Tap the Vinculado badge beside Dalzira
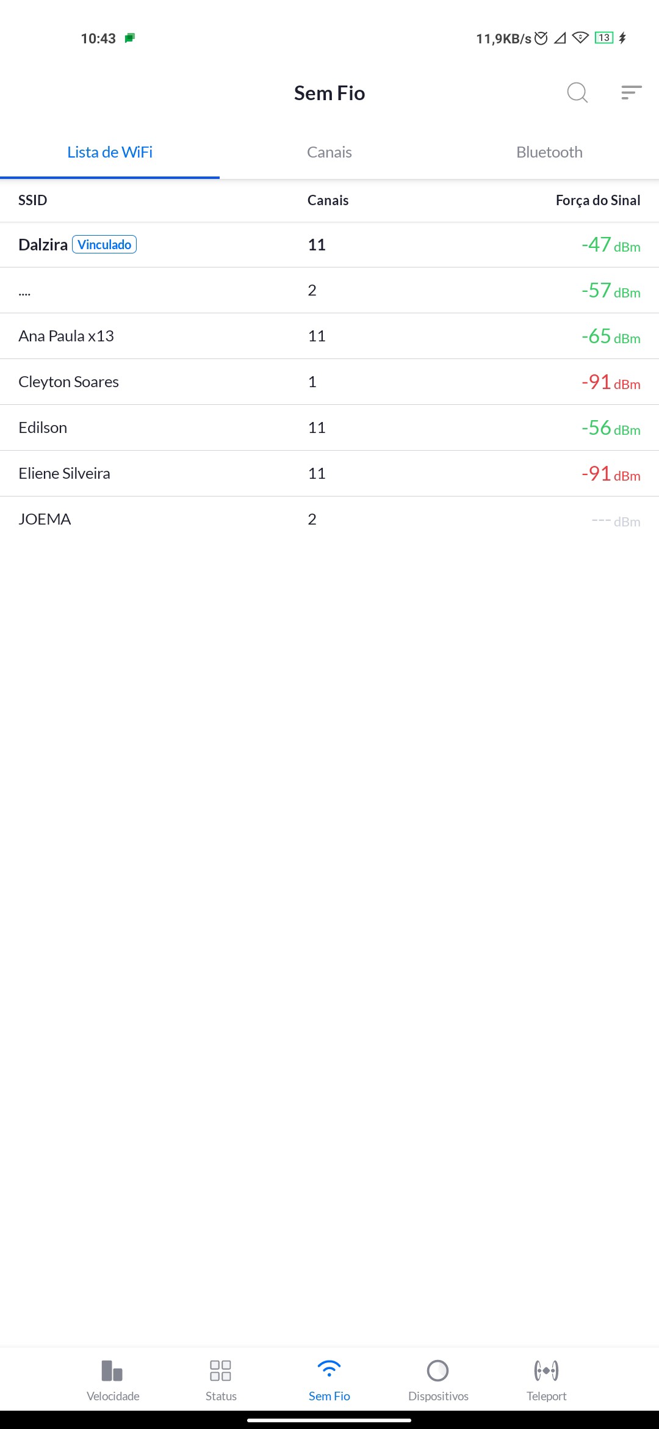The width and height of the screenshot is (659, 1429). [x=104, y=245]
